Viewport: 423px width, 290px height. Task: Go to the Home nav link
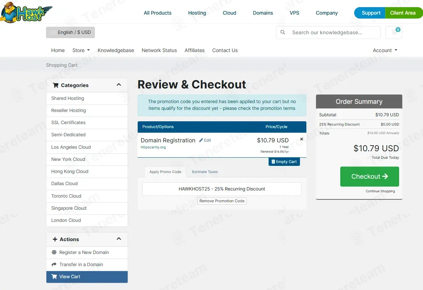click(58, 50)
